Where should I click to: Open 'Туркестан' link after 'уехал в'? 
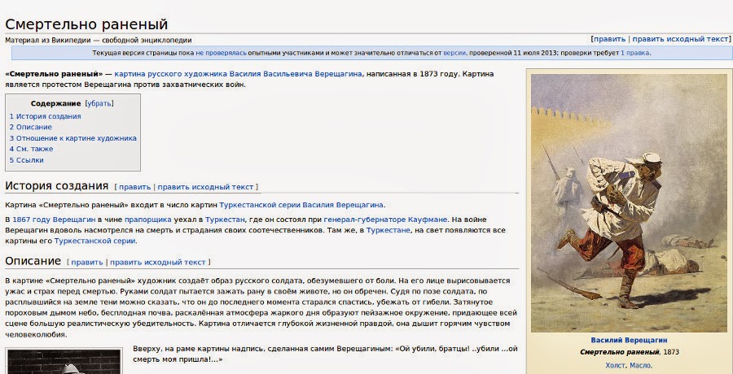(x=226, y=220)
